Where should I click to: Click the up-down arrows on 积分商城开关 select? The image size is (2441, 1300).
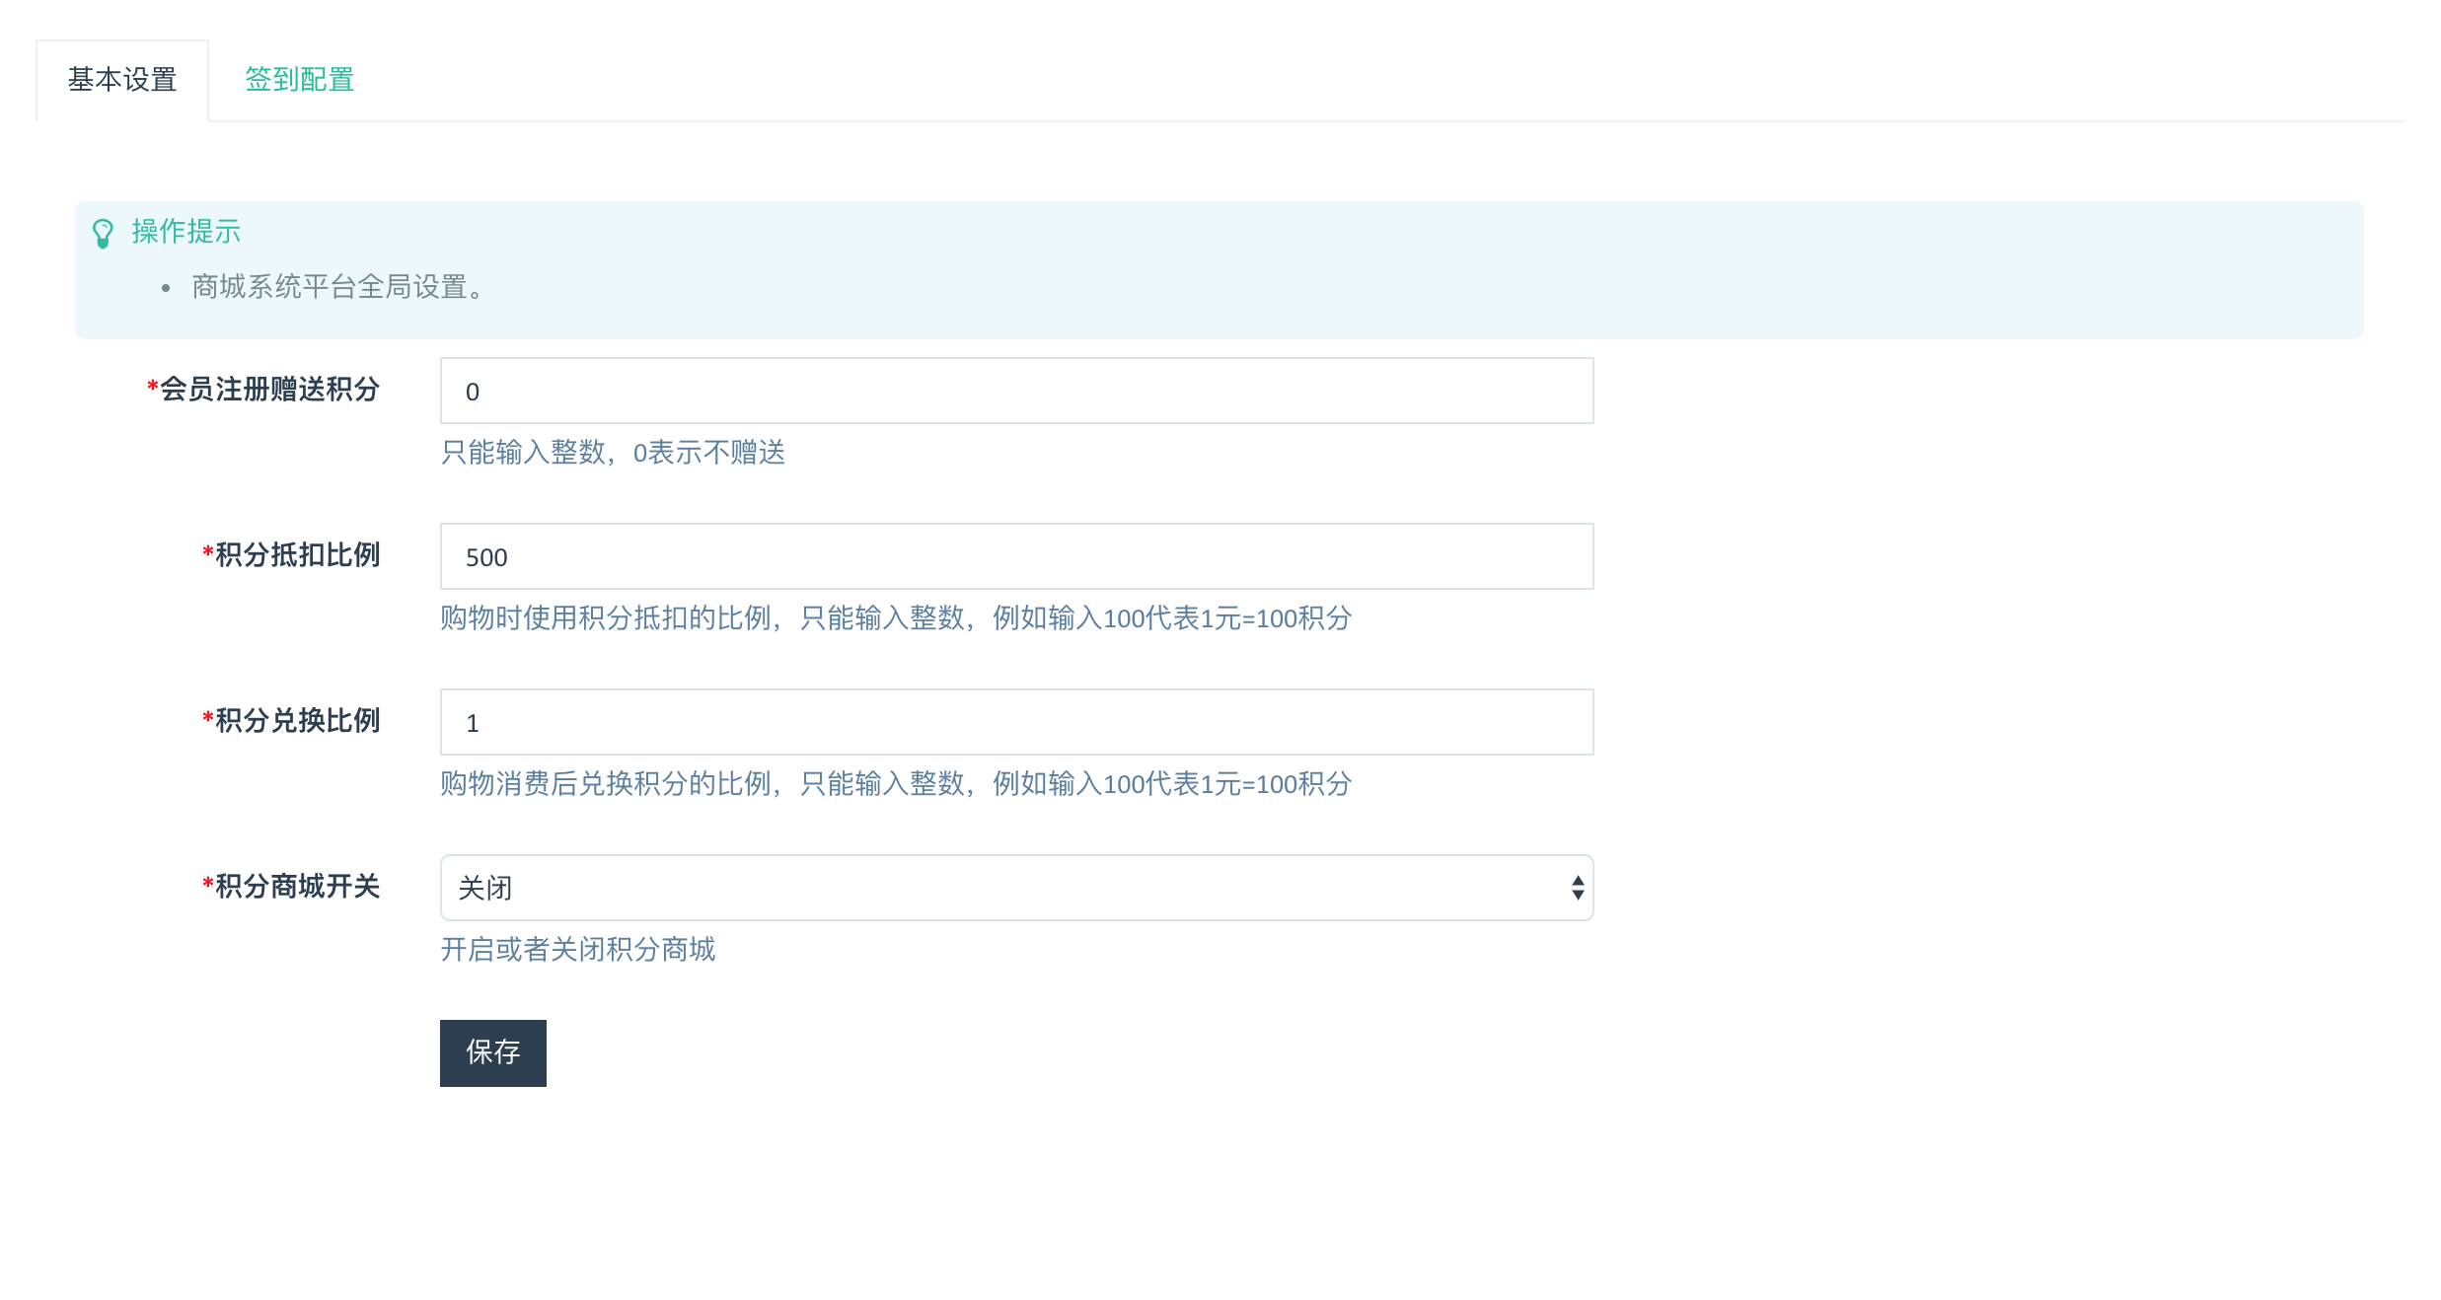click(1578, 888)
